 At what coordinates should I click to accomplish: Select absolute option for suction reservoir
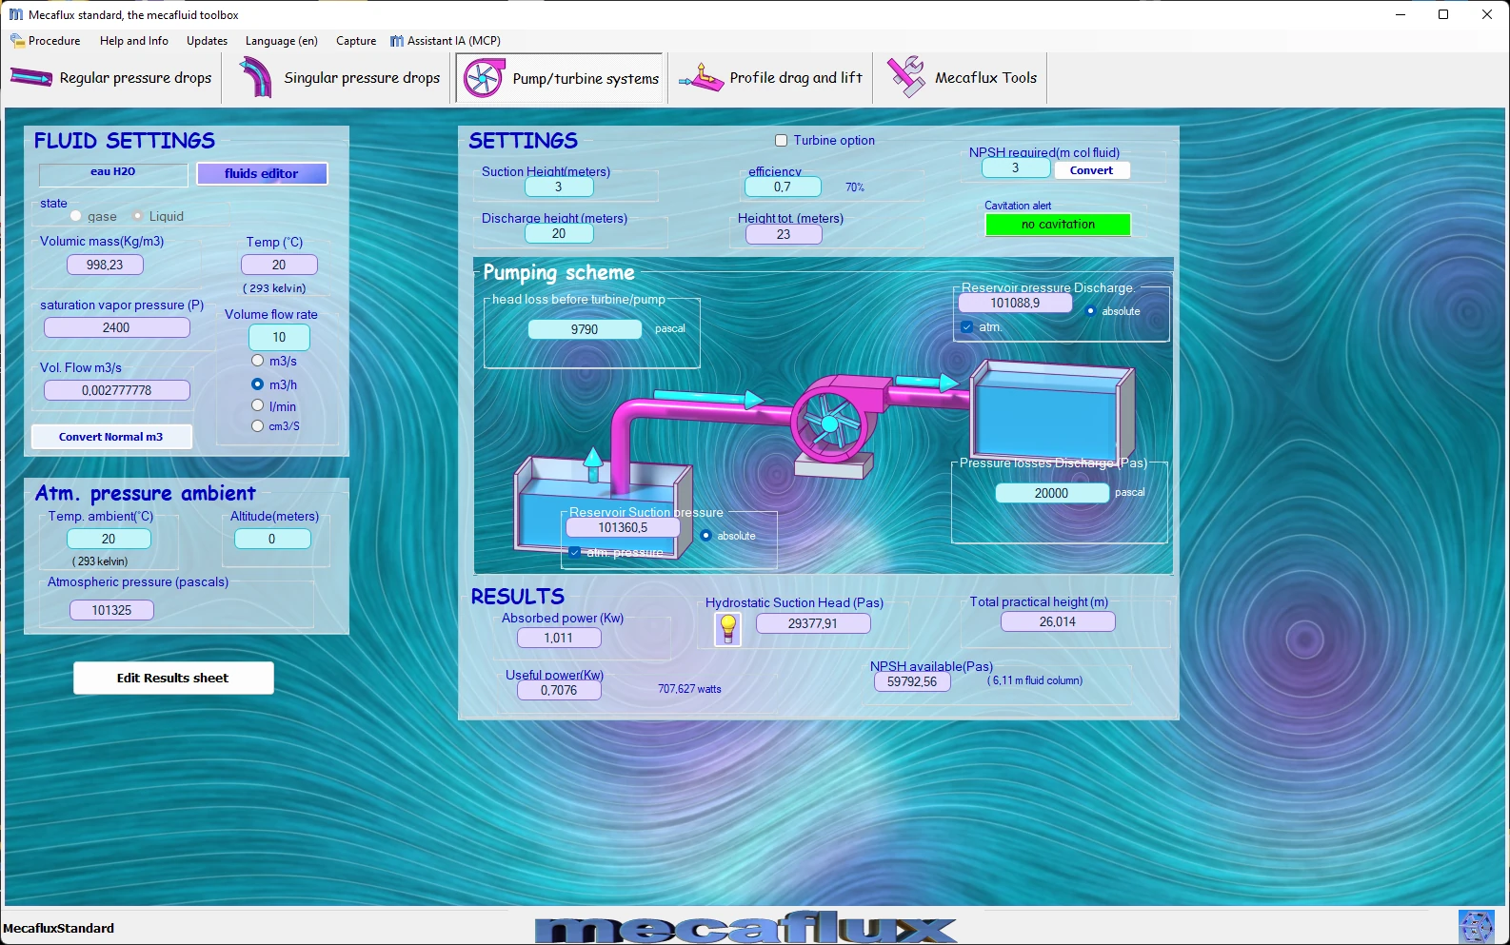point(705,536)
